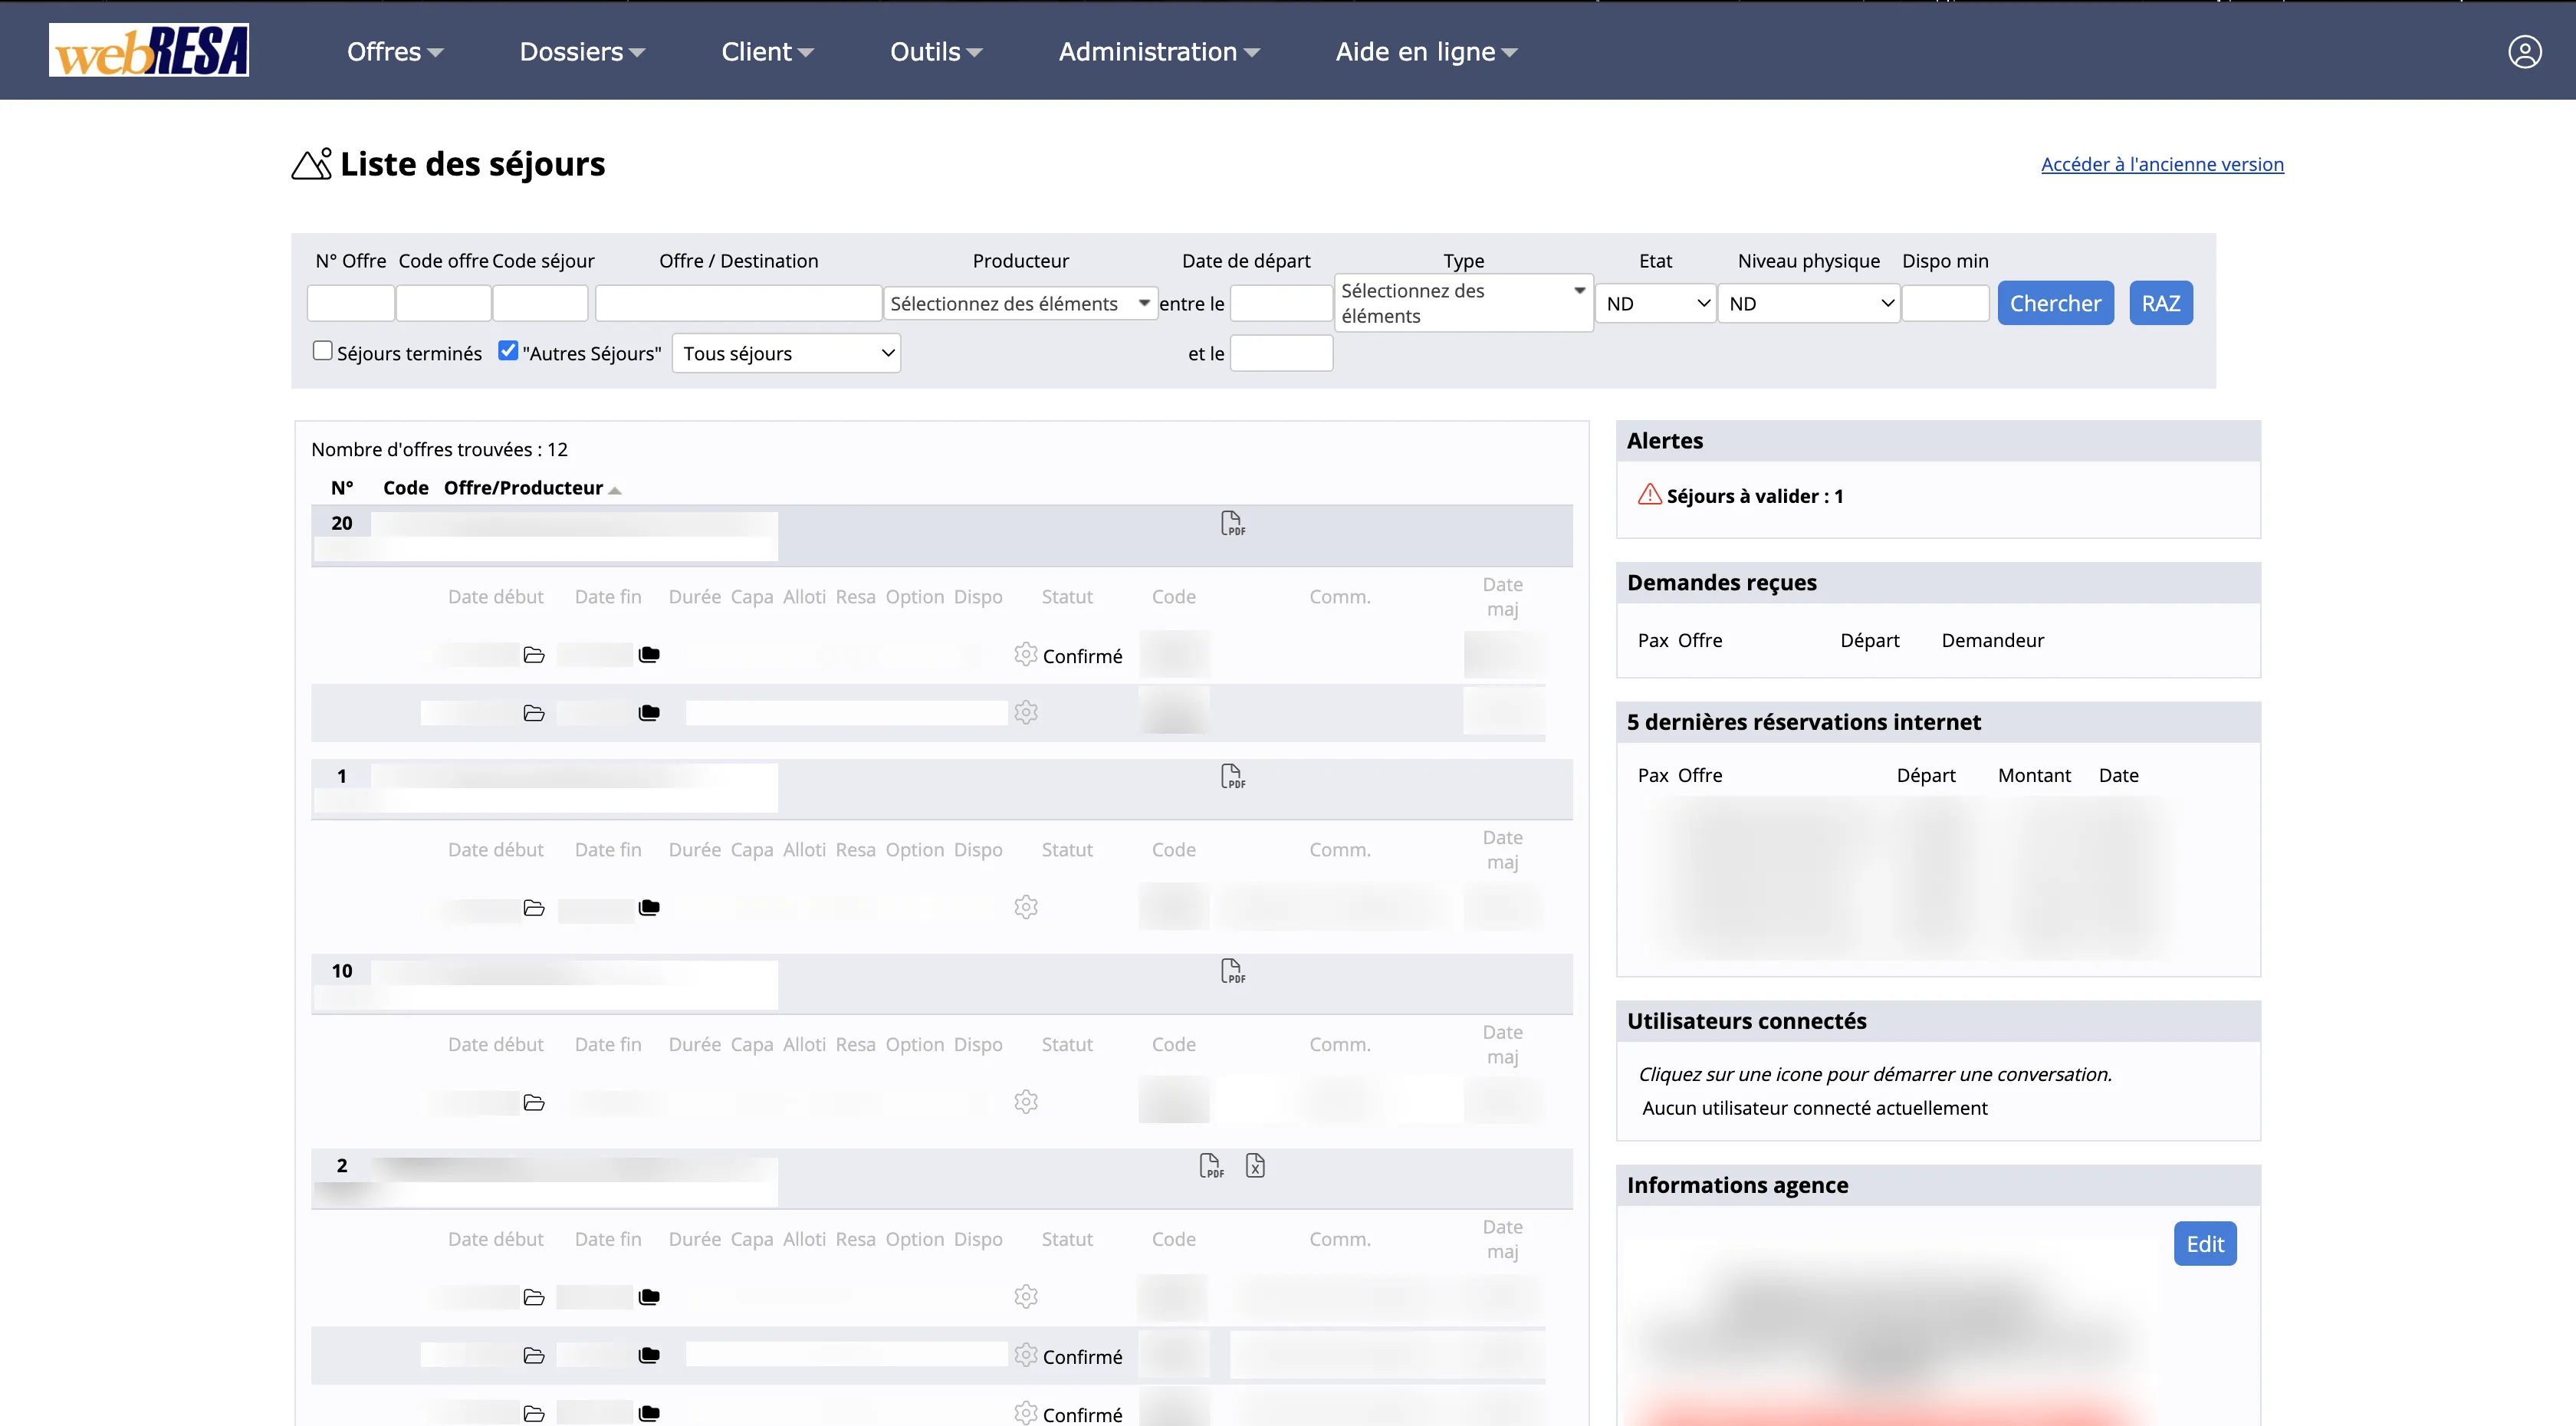
Task: Download PDF for offer 2
Action: pyautogui.click(x=1210, y=1166)
